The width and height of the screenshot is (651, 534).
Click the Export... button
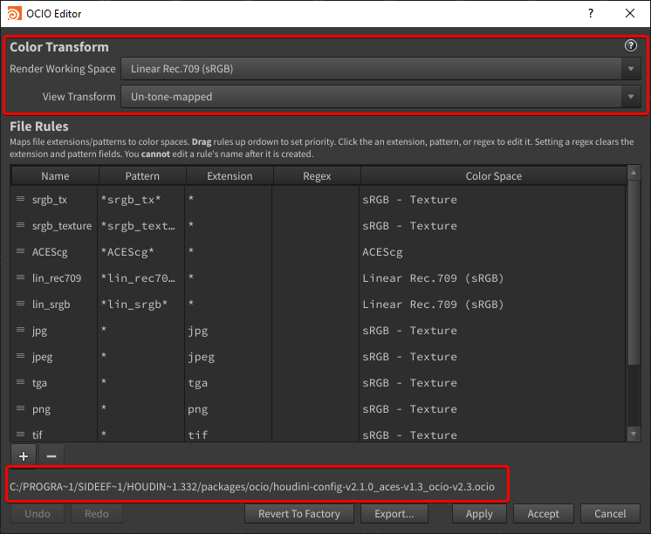pyautogui.click(x=394, y=514)
